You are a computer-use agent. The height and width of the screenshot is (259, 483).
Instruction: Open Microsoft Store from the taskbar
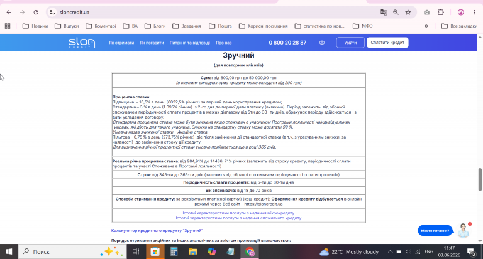click(x=155, y=251)
